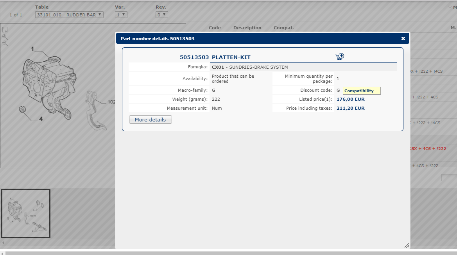Image resolution: width=457 pixels, height=255 pixels.
Task: Add part 50513503 to shopping cart
Action: (340, 57)
